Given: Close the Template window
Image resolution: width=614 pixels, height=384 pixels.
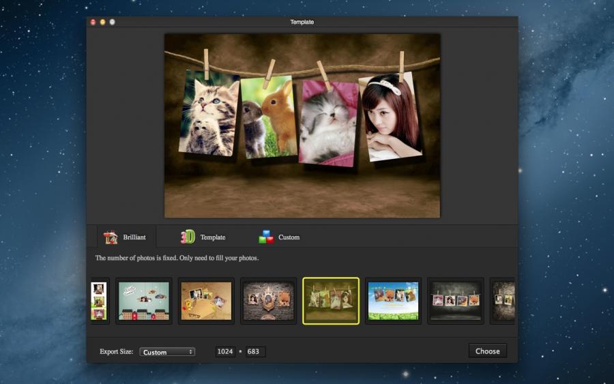Looking at the screenshot, I should (x=93, y=22).
